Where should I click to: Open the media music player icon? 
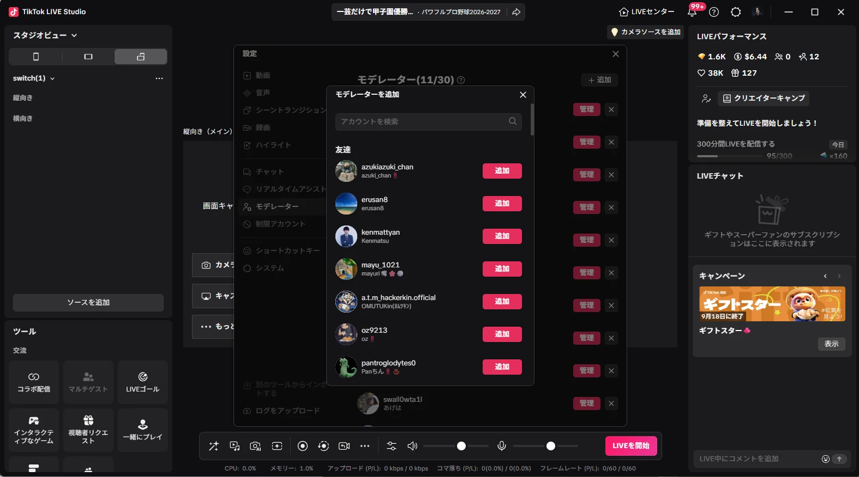[x=235, y=446]
